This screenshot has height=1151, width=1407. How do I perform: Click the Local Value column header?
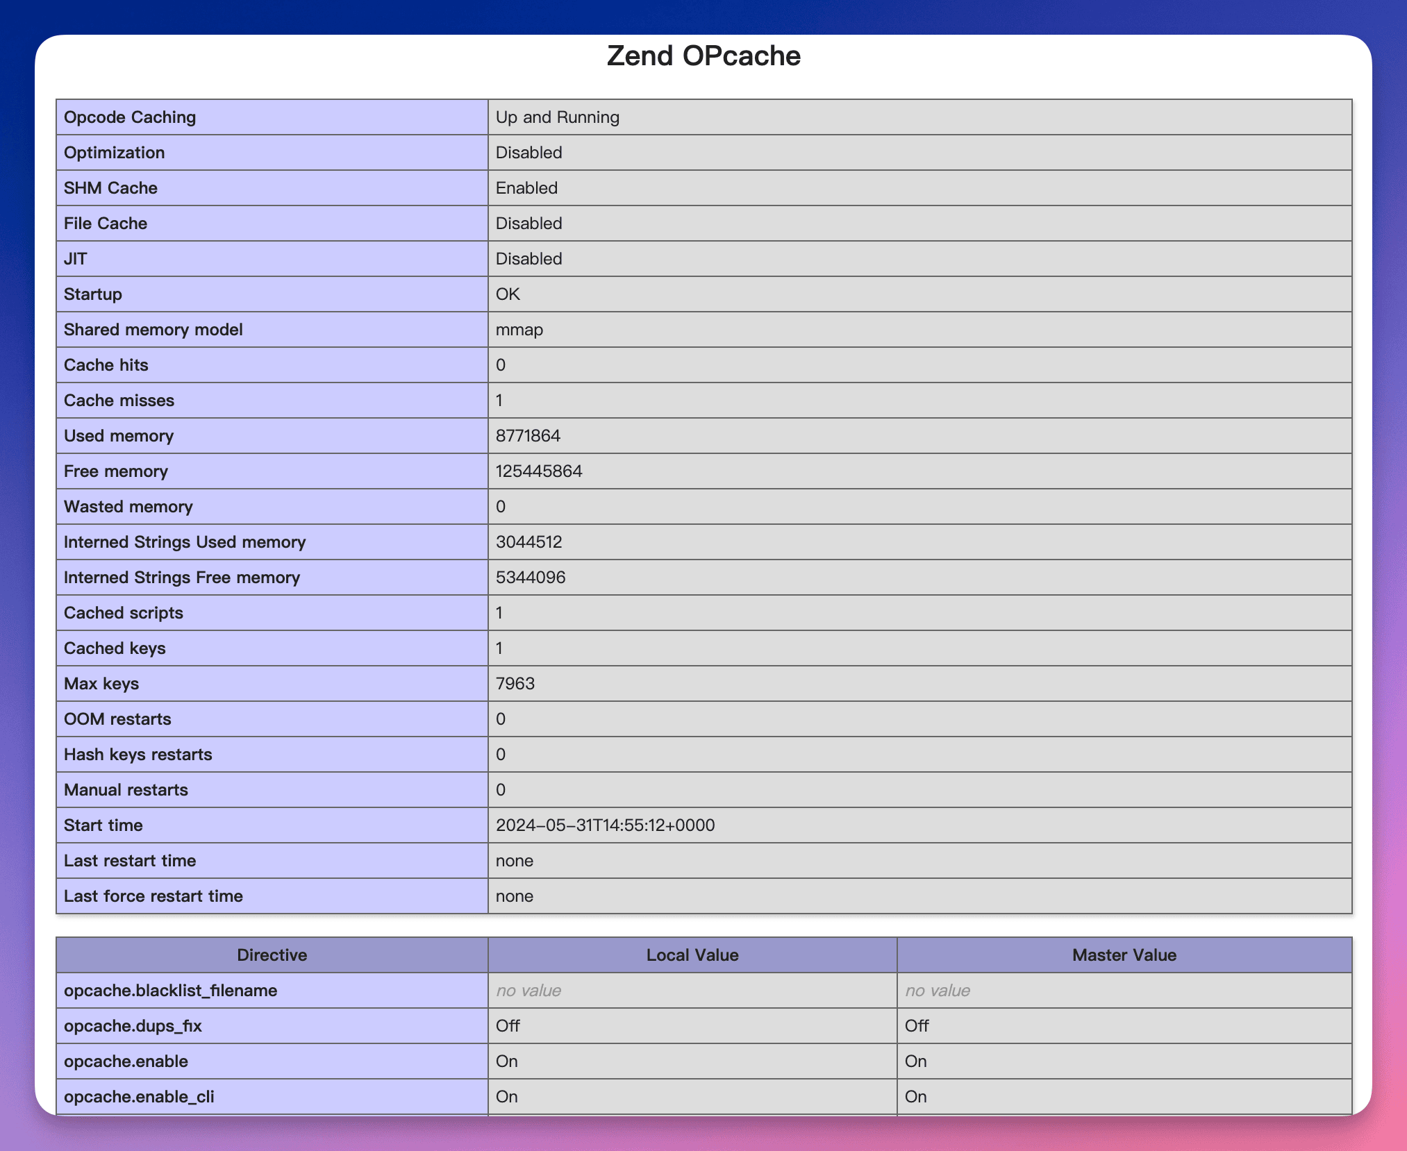pyautogui.click(x=692, y=955)
